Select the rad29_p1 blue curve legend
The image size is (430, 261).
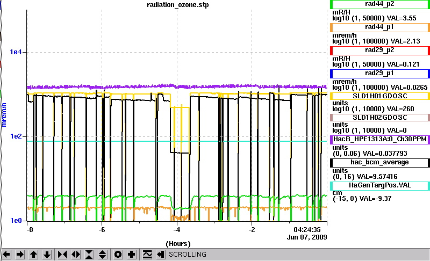(x=380, y=74)
